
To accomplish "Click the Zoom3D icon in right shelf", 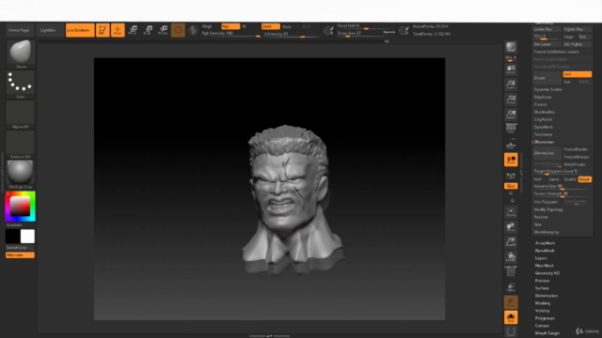I will click(511, 242).
